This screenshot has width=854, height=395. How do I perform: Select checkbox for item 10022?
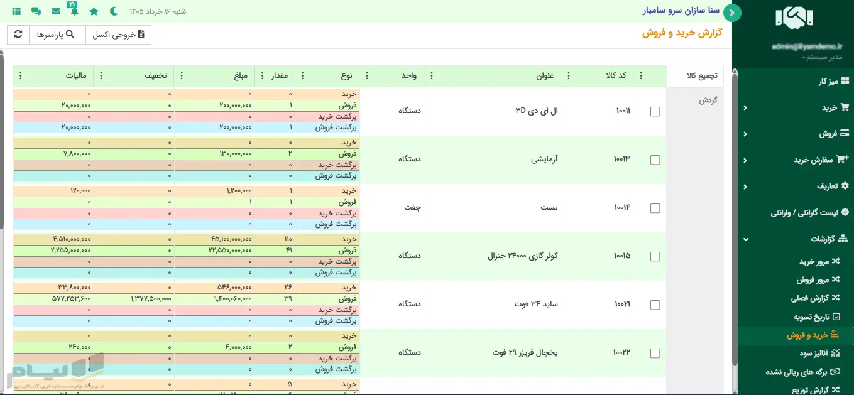655,354
